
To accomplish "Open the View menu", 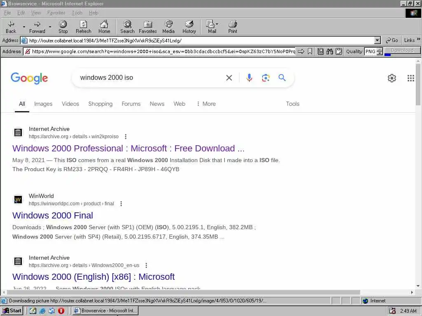I will [x=36, y=13].
